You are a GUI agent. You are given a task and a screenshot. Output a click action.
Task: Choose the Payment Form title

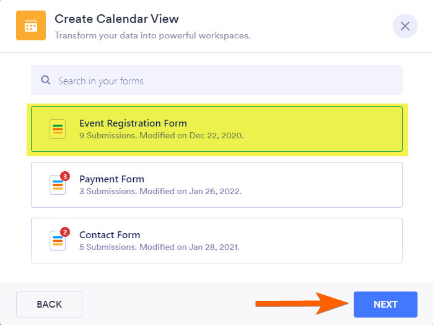[x=112, y=179]
